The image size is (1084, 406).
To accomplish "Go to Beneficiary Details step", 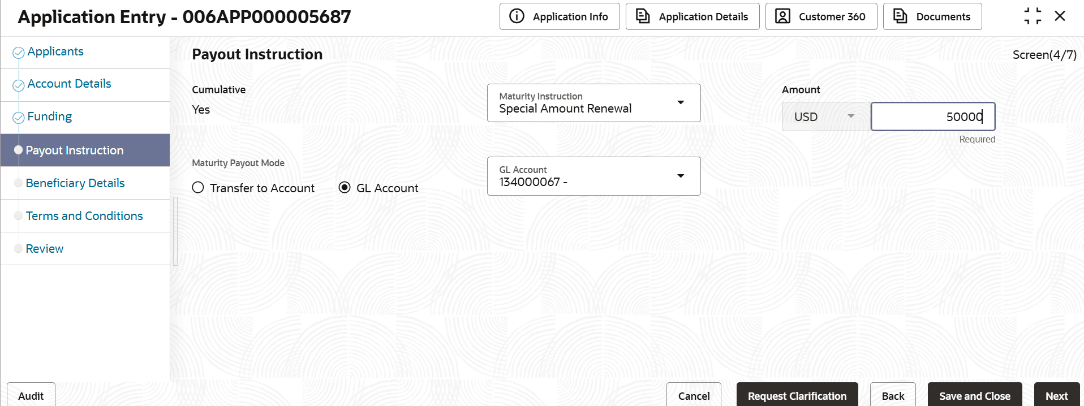I will 75,183.
